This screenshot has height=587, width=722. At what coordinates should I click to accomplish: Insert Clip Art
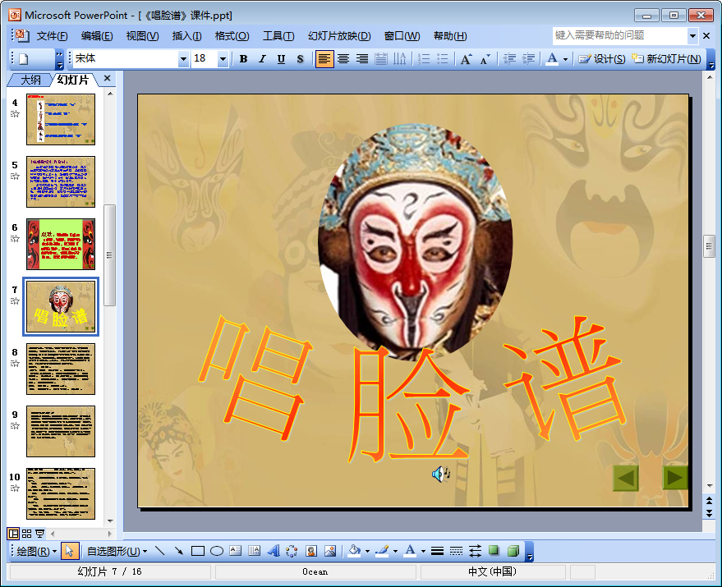tap(310, 551)
